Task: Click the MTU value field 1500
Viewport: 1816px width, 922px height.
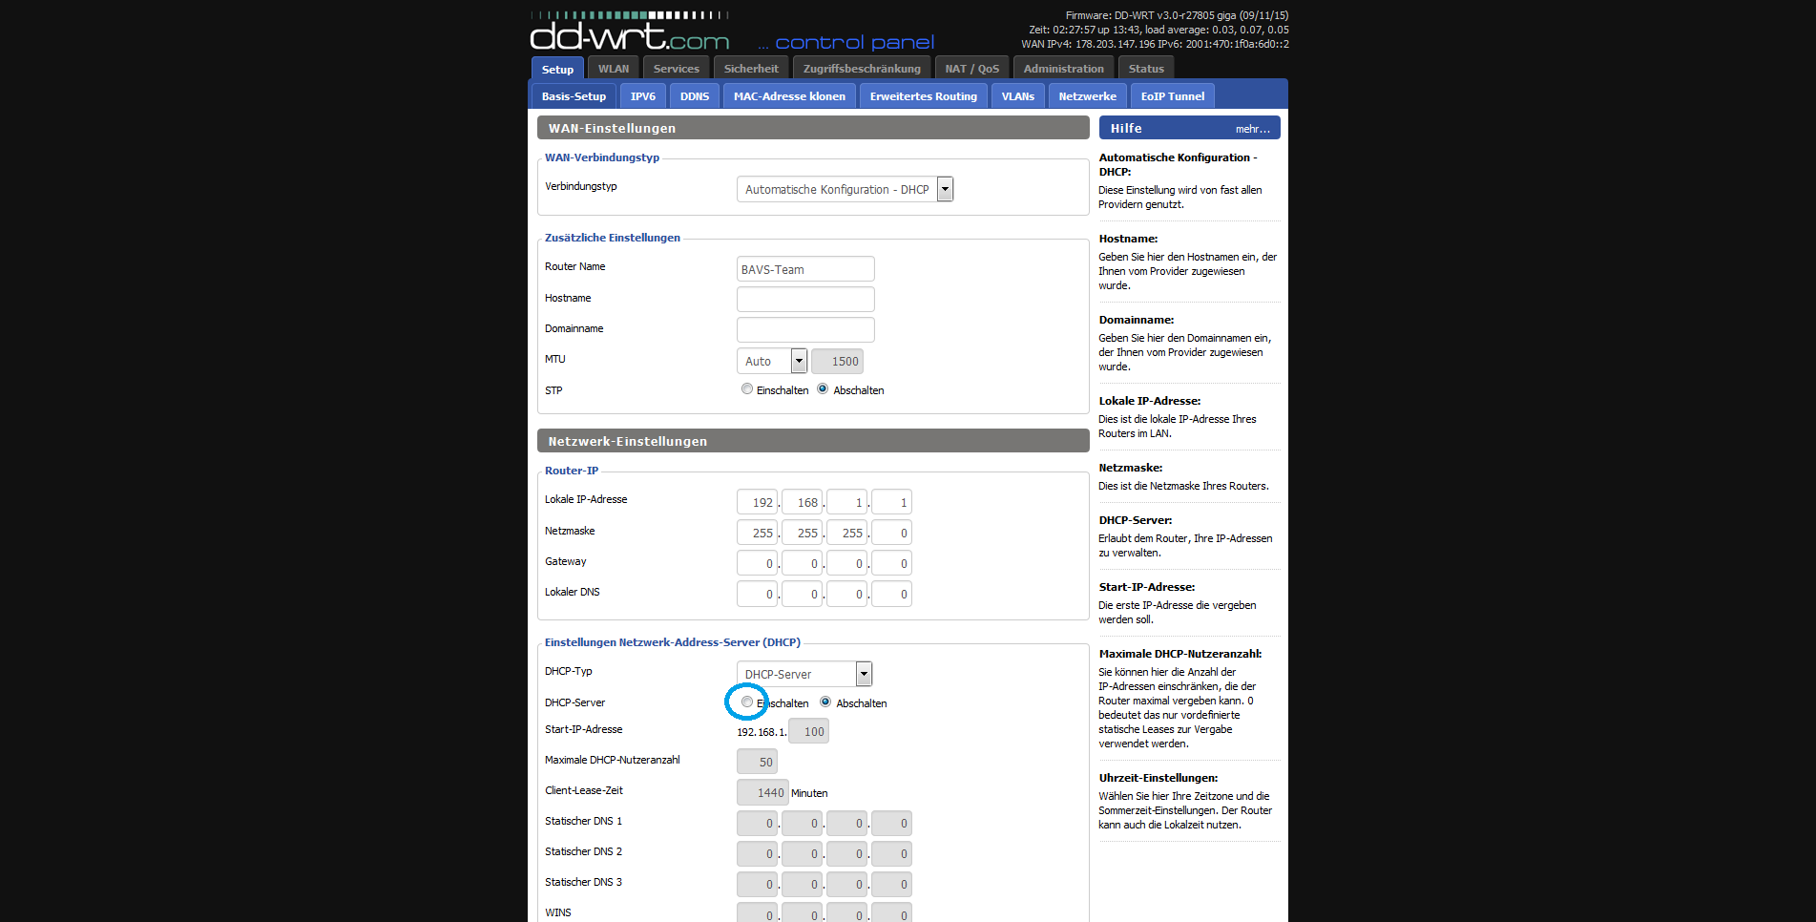Action: pyautogui.click(x=838, y=361)
